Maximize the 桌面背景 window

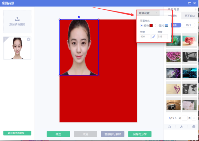[x=190, y=3]
